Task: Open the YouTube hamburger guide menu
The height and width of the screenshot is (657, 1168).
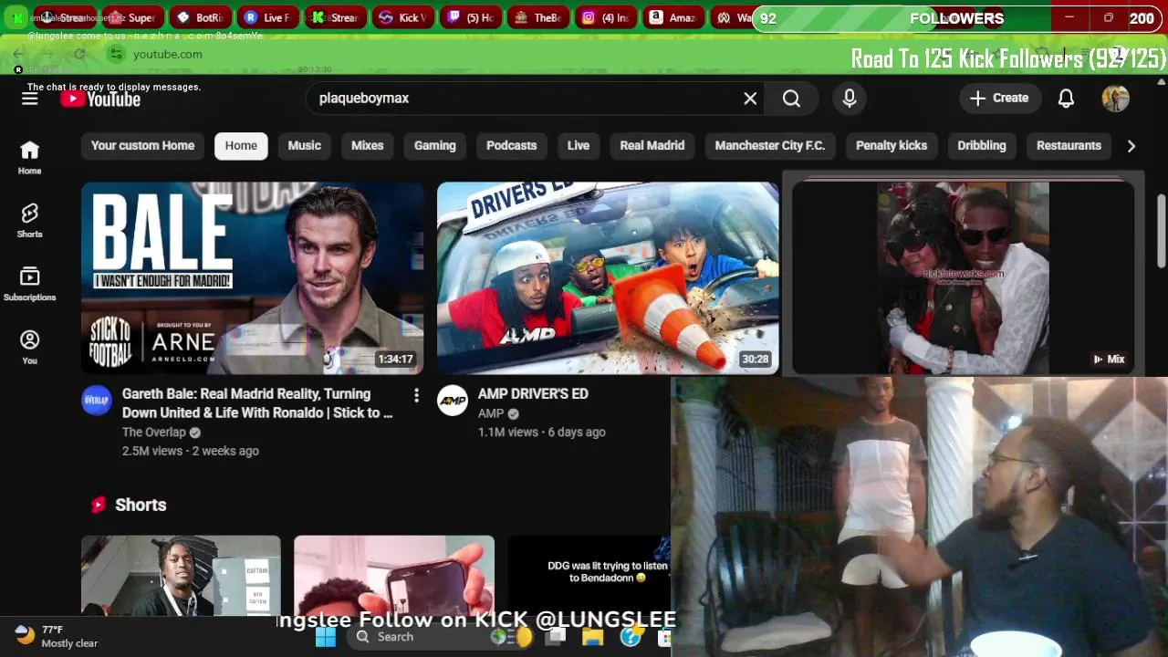Action: point(30,99)
